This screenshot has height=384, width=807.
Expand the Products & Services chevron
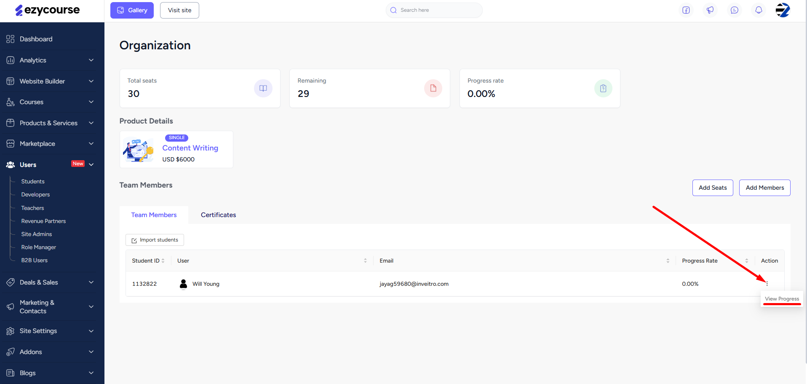[91, 123]
